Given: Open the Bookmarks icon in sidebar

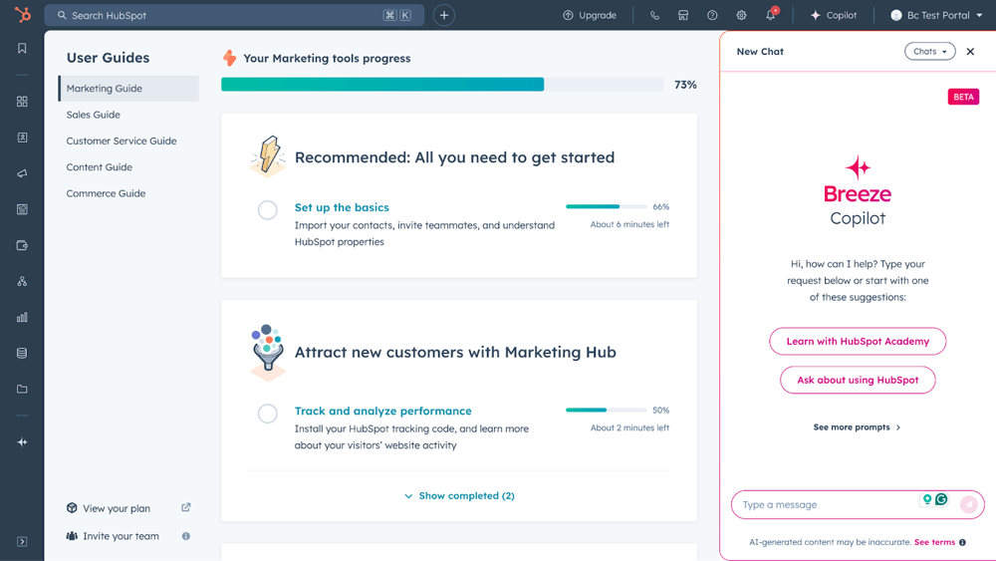Looking at the screenshot, I should pyautogui.click(x=22, y=48).
